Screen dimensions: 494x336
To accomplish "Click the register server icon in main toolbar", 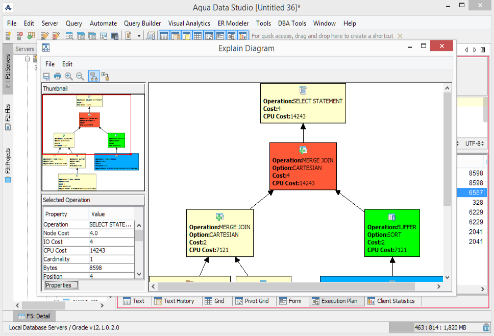I will click(9, 36).
